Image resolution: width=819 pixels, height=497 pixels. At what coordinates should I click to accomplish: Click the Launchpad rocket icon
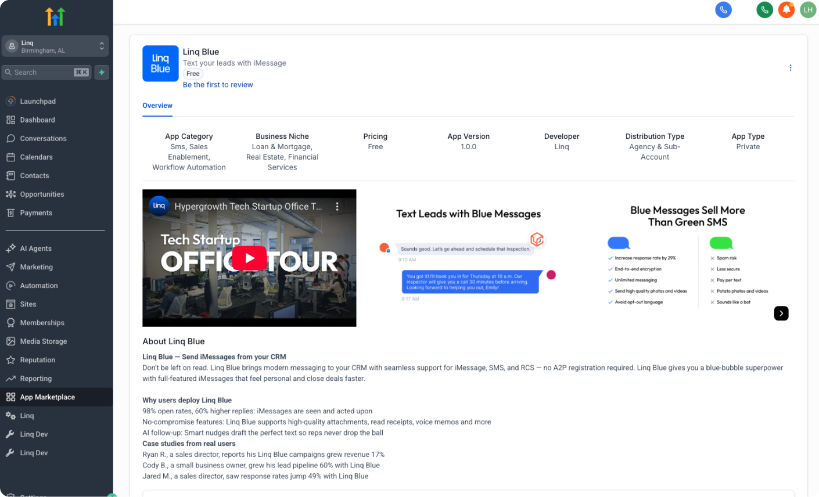(x=10, y=101)
